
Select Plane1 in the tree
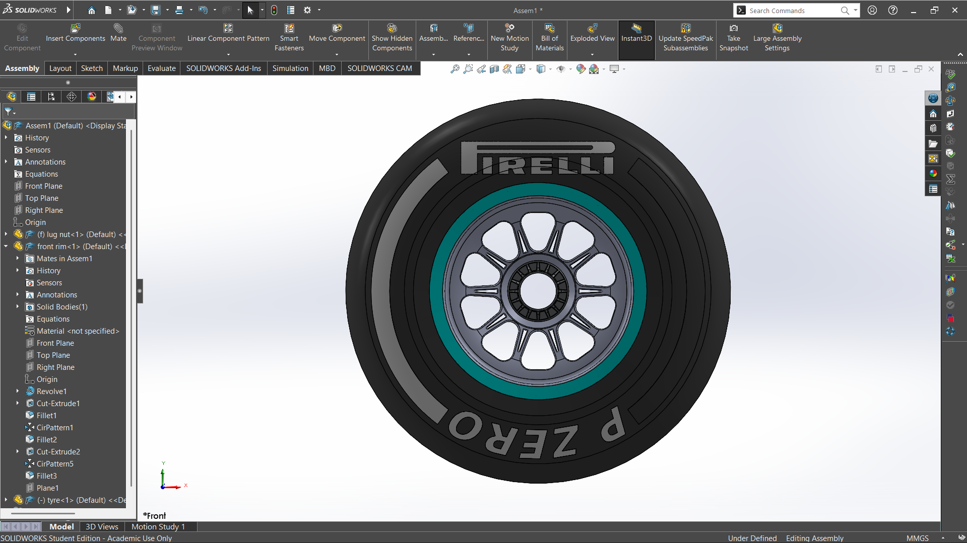pyautogui.click(x=47, y=488)
